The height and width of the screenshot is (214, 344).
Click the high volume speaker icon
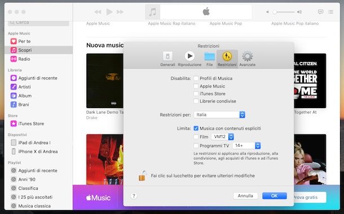[299, 12]
